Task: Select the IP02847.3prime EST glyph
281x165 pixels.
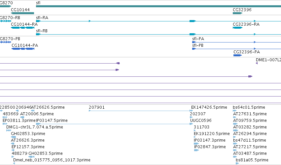Action: coord(196,150)
